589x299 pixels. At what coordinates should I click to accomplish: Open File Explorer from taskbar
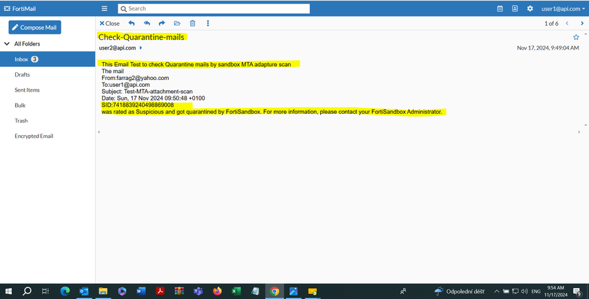pyautogui.click(x=103, y=291)
